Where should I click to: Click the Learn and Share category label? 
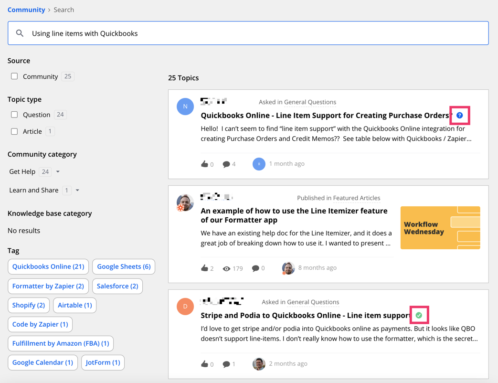[34, 190]
